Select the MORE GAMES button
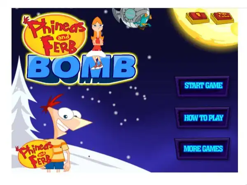This screenshot has width=247, height=185. tap(202, 149)
